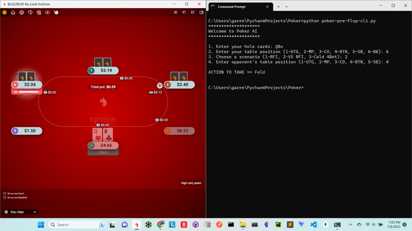Click seat 6 player's turn timer bar
Viewport: 412px width, 231px height.
(x=29, y=92)
